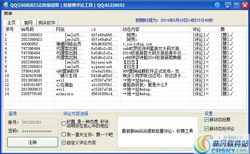Switch to the 主页 tab
The image size is (250, 154).
point(12,23)
